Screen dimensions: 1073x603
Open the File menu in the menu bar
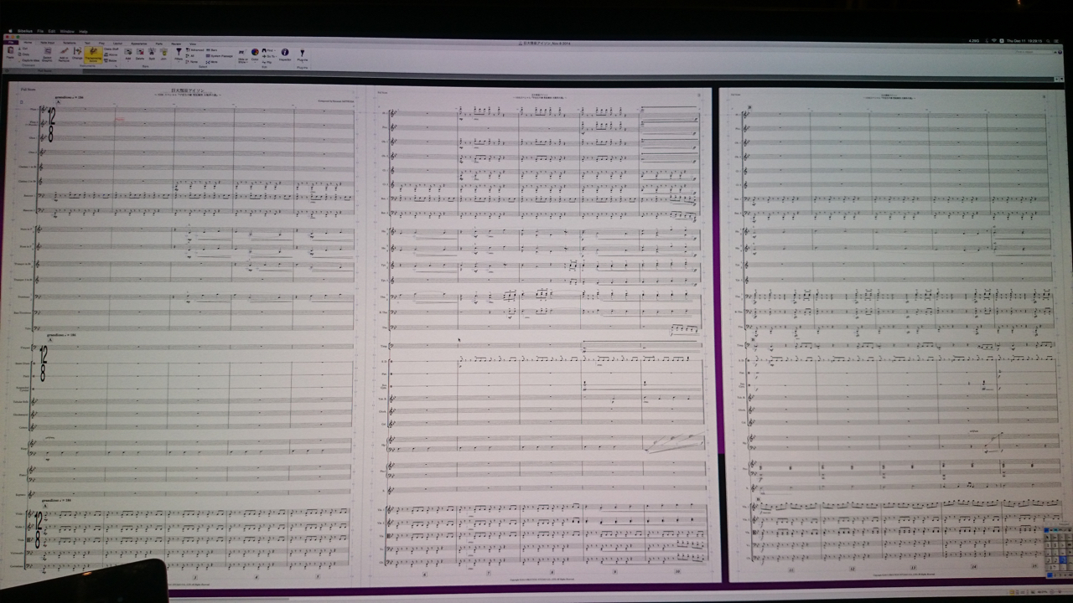pos(40,31)
